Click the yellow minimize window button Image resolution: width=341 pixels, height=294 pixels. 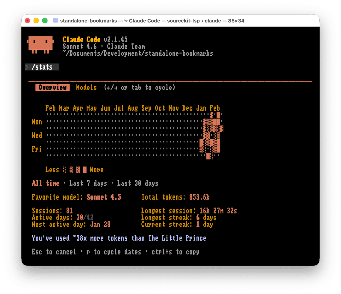(36, 20)
